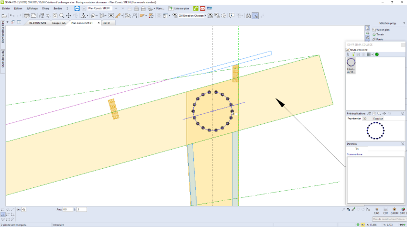This screenshot has height=227, width=407.
Task: Click the undo arrow in toolbar
Action: [11, 16]
